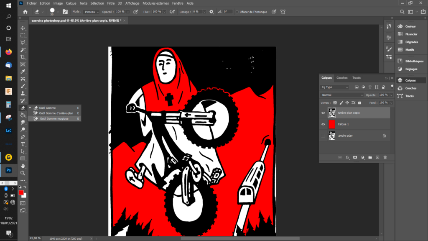The image size is (428, 241).
Task: Select the Rectangle shape tool
Action: coord(23,159)
